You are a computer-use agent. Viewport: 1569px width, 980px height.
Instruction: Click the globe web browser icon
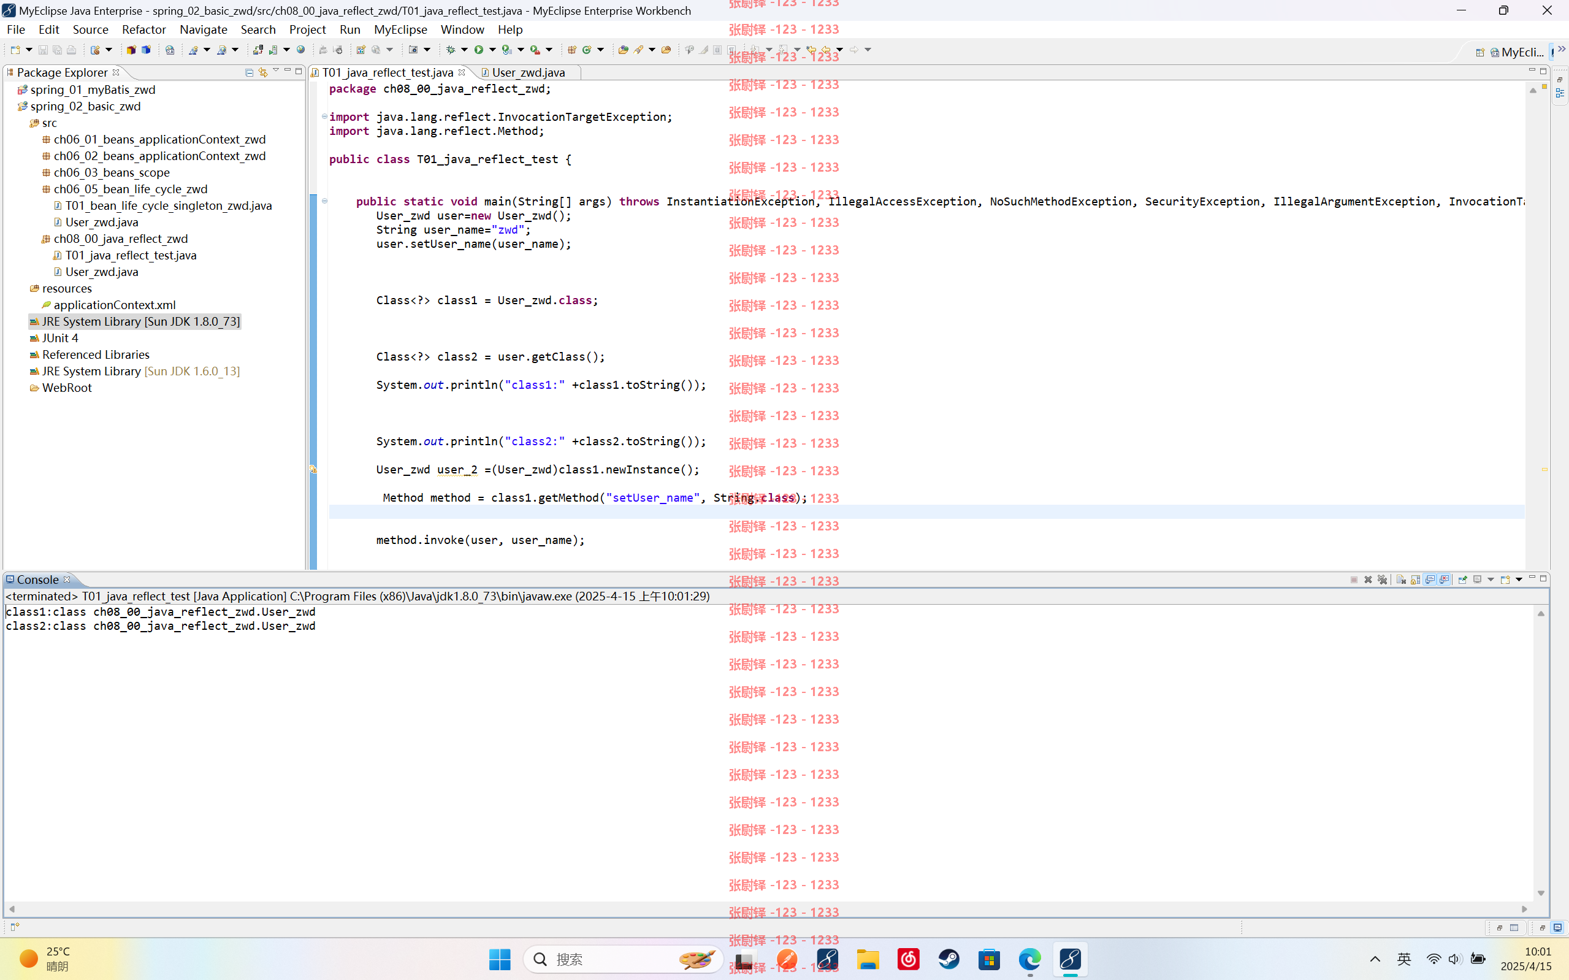point(300,50)
